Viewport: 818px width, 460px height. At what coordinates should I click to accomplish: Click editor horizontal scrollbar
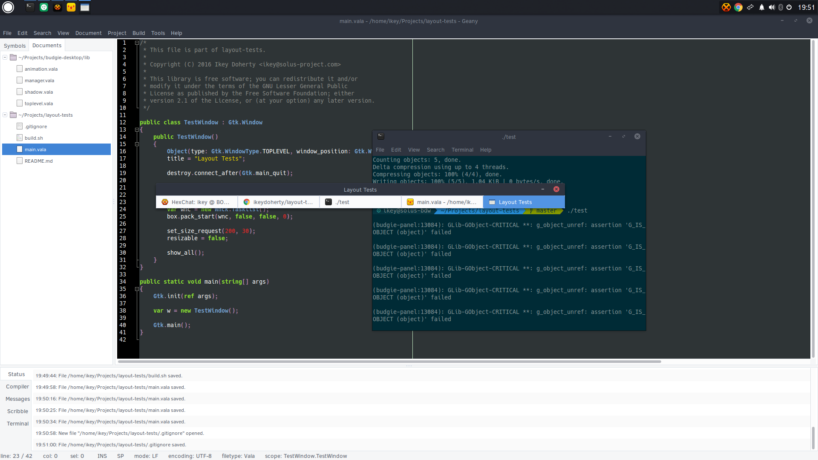coord(389,362)
